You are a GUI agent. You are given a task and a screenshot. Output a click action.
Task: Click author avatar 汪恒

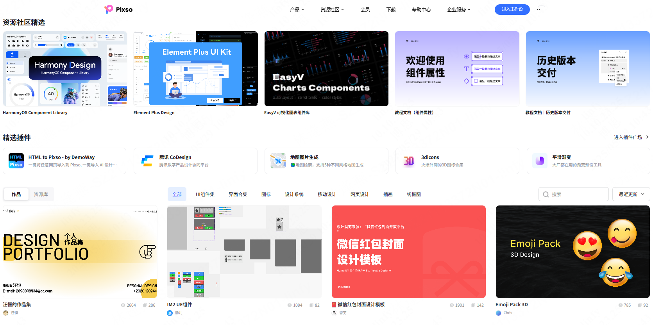(x=5, y=313)
